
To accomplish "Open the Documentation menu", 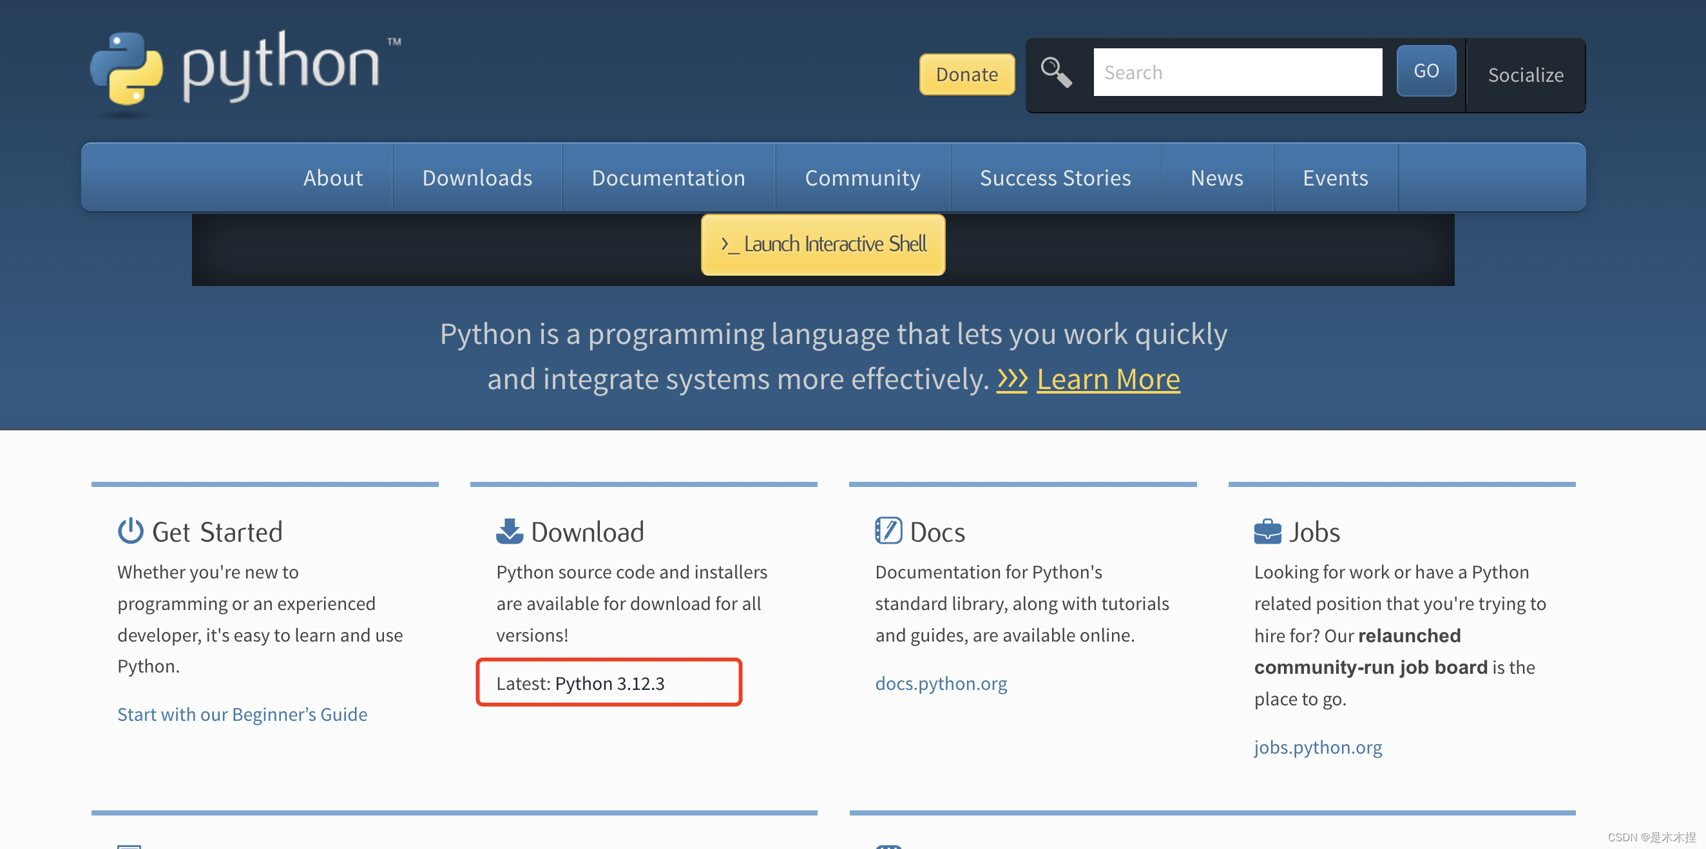I will [x=668, y=178].
